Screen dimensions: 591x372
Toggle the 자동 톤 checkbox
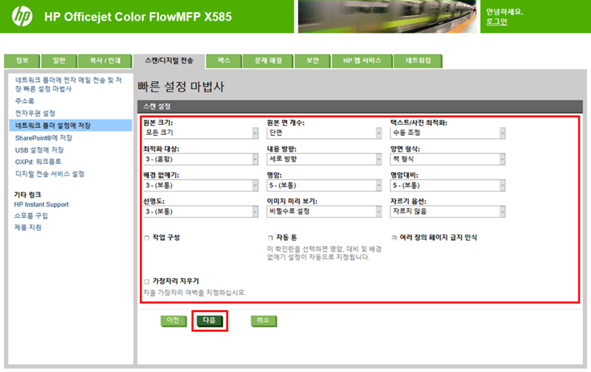click(270, 238)
